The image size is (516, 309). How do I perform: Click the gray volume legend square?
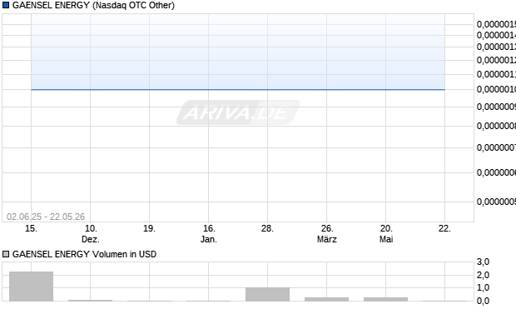[6, 254]
